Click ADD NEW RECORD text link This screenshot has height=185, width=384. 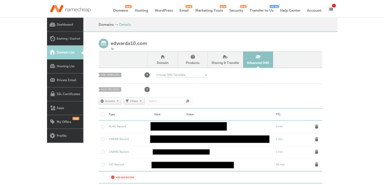click(x=125, y=177)
